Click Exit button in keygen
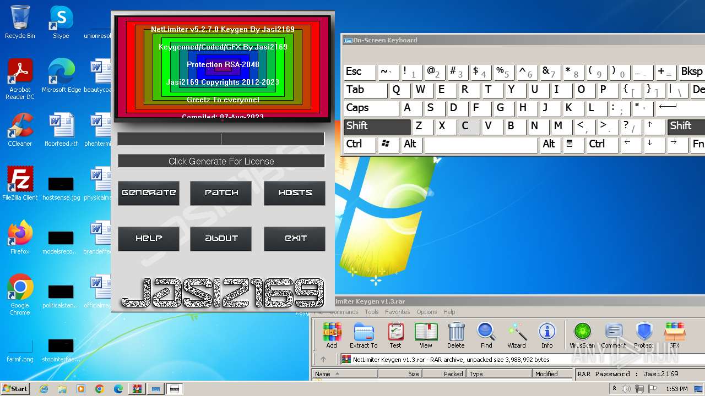Viewport: 705px width, 396px height. coord(295,239)
